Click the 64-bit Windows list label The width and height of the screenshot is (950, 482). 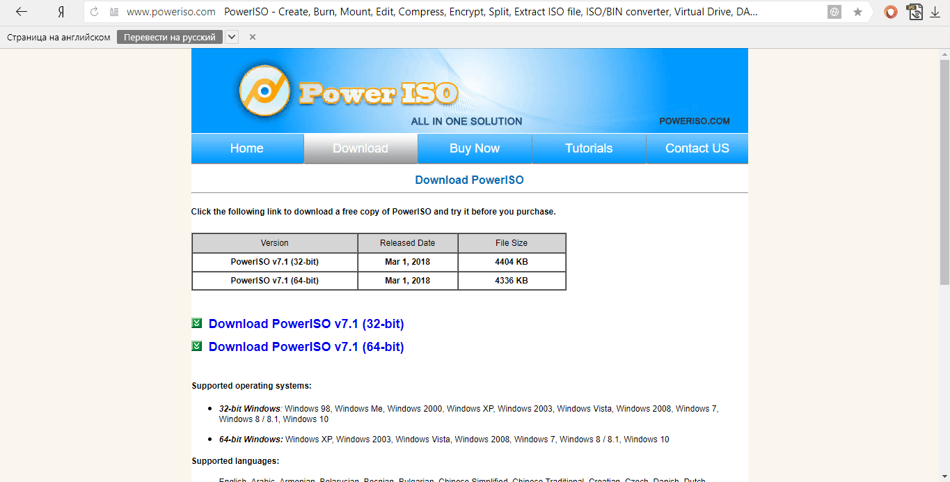(x=251, y=440)
